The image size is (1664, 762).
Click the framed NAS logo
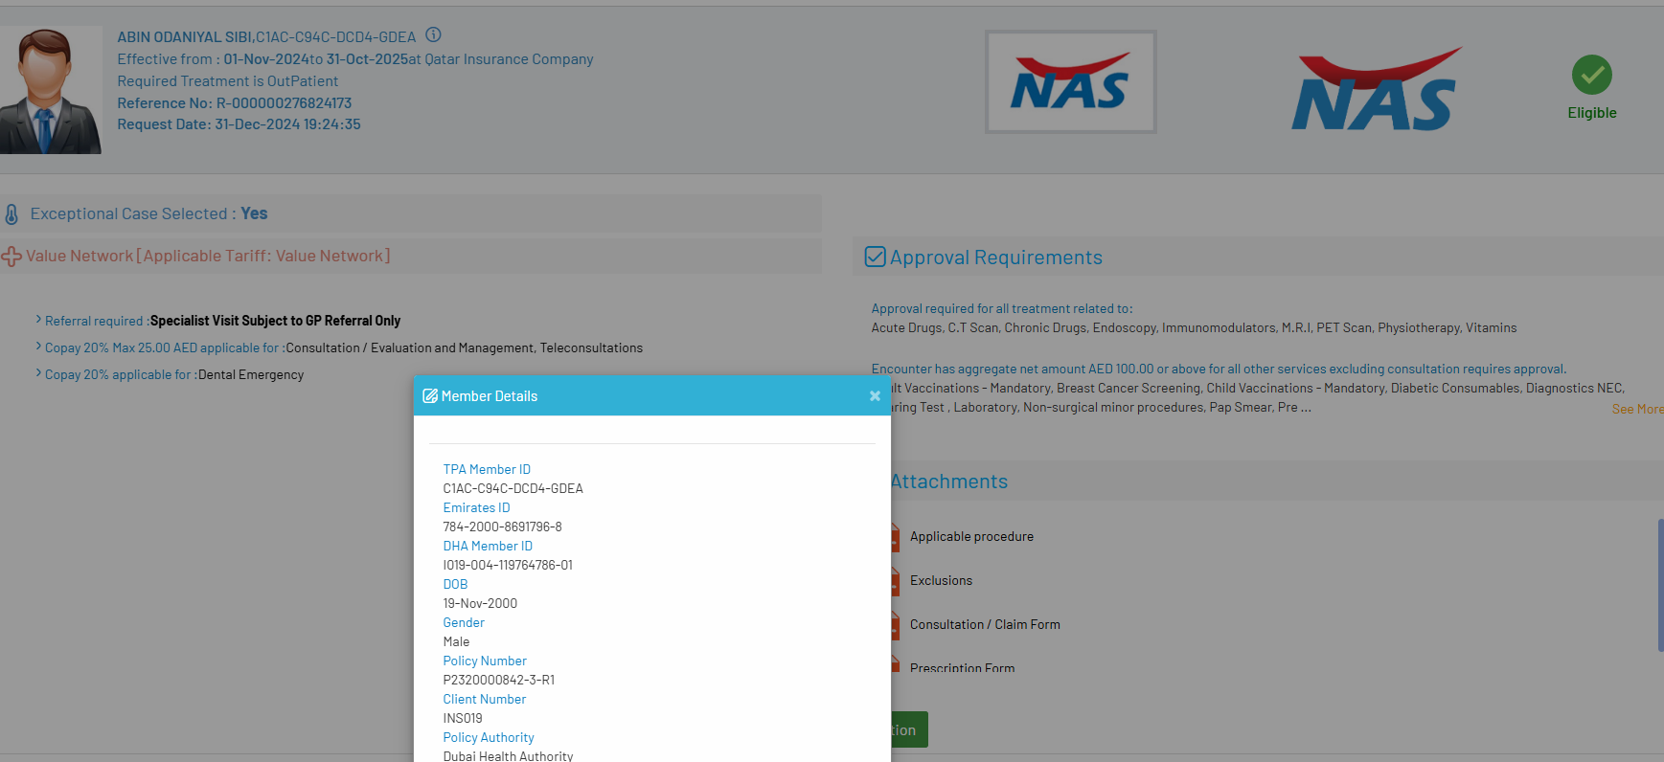click(x=1070, y=82)
